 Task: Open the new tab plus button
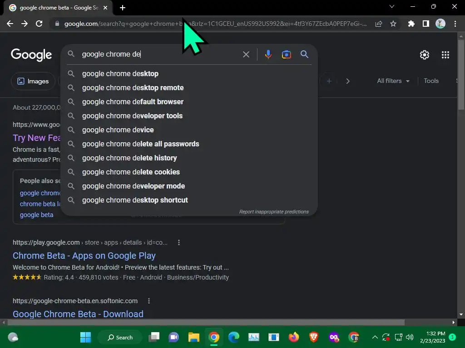pos(123,8)
